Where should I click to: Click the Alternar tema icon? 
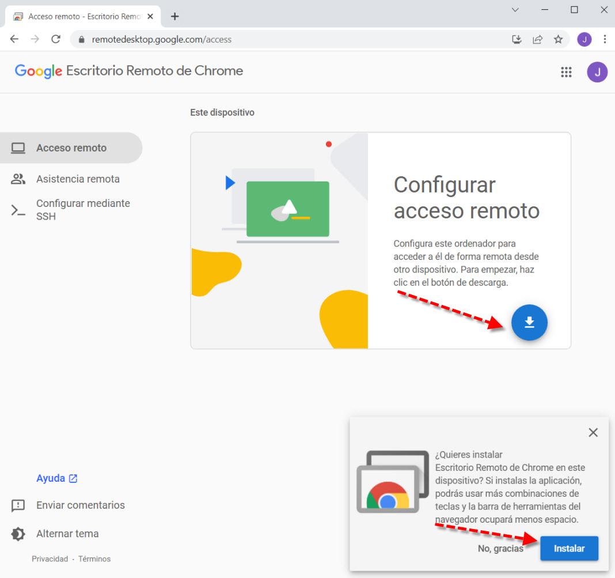(18, 534)
